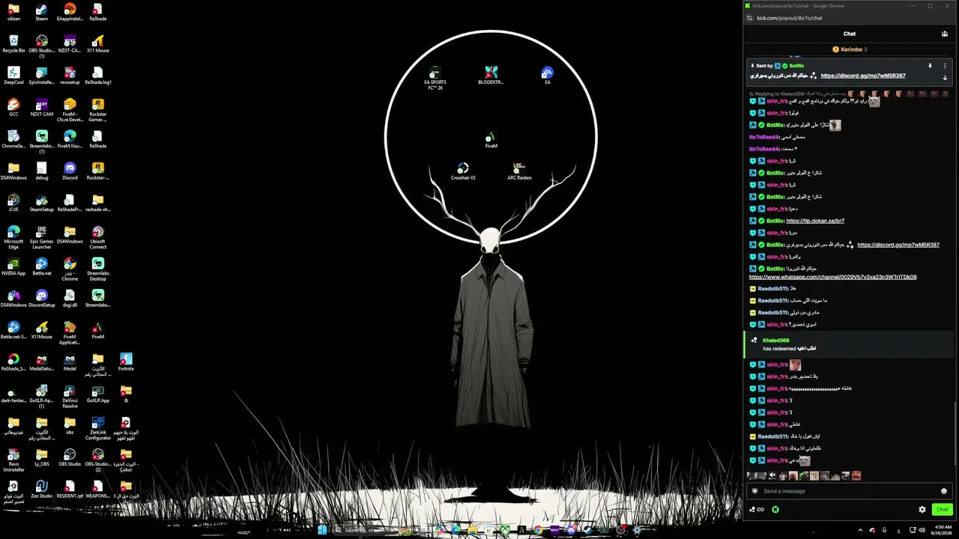Viewport: 959px width, 539px height.
Task: Open the BLOODSTRIKE icon inside the circle
Action: point(491,75)
